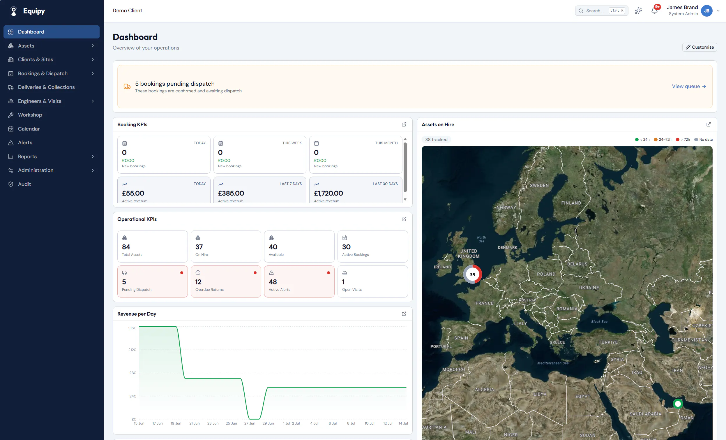
Task: Expand Engineers & Visits chevron
Action: 93,101
